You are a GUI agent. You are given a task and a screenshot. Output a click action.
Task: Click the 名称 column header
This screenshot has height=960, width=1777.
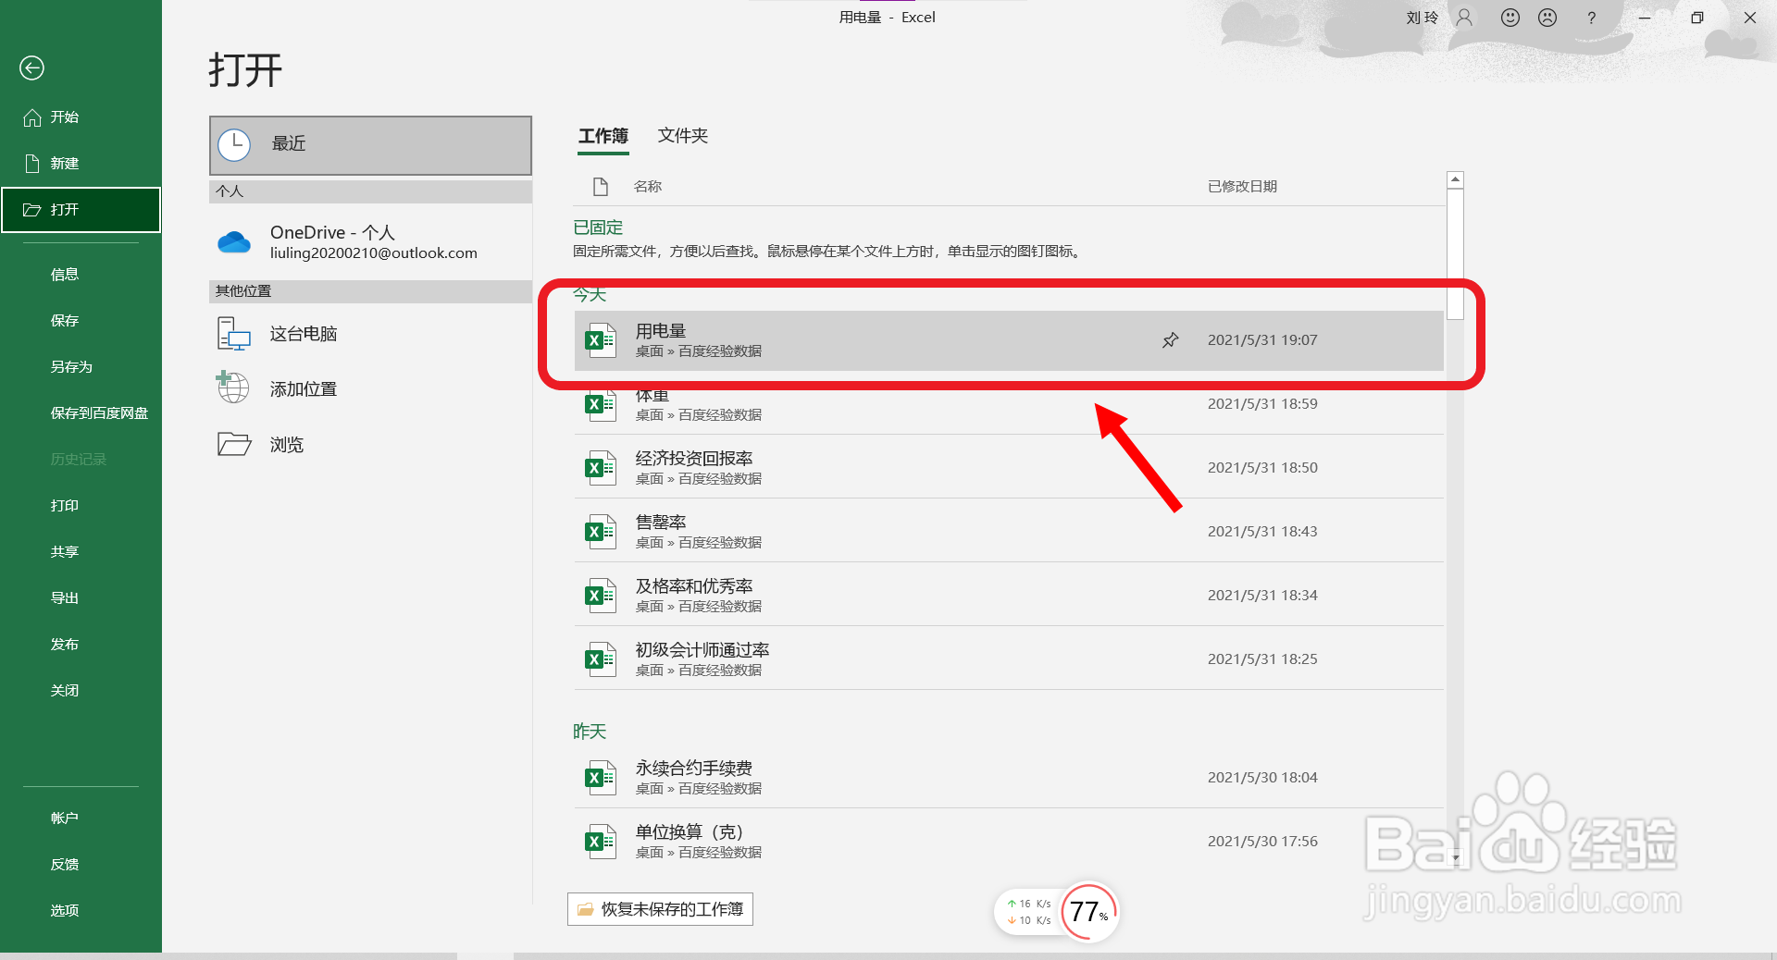tap(648, 187)
